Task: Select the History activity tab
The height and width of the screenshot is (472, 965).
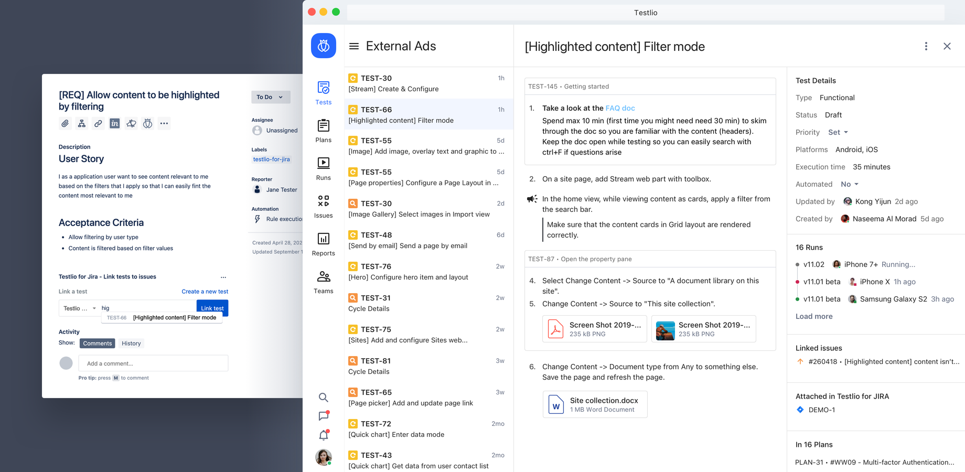Action: pyautogui.click(x=131, y=344)
